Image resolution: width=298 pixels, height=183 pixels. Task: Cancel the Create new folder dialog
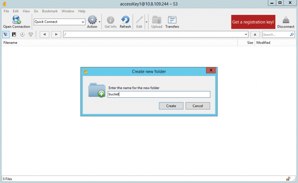coord(198,106)
